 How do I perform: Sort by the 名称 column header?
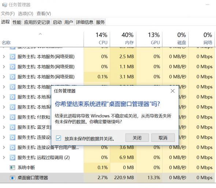(42, 40)
